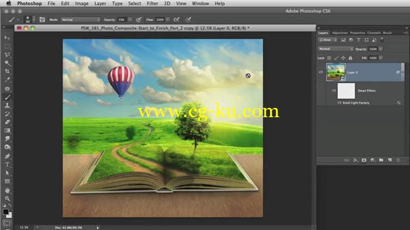410x230 pixels.
Task: Open the Image menu
Action: pyautogui.click(x=81, y=3)
